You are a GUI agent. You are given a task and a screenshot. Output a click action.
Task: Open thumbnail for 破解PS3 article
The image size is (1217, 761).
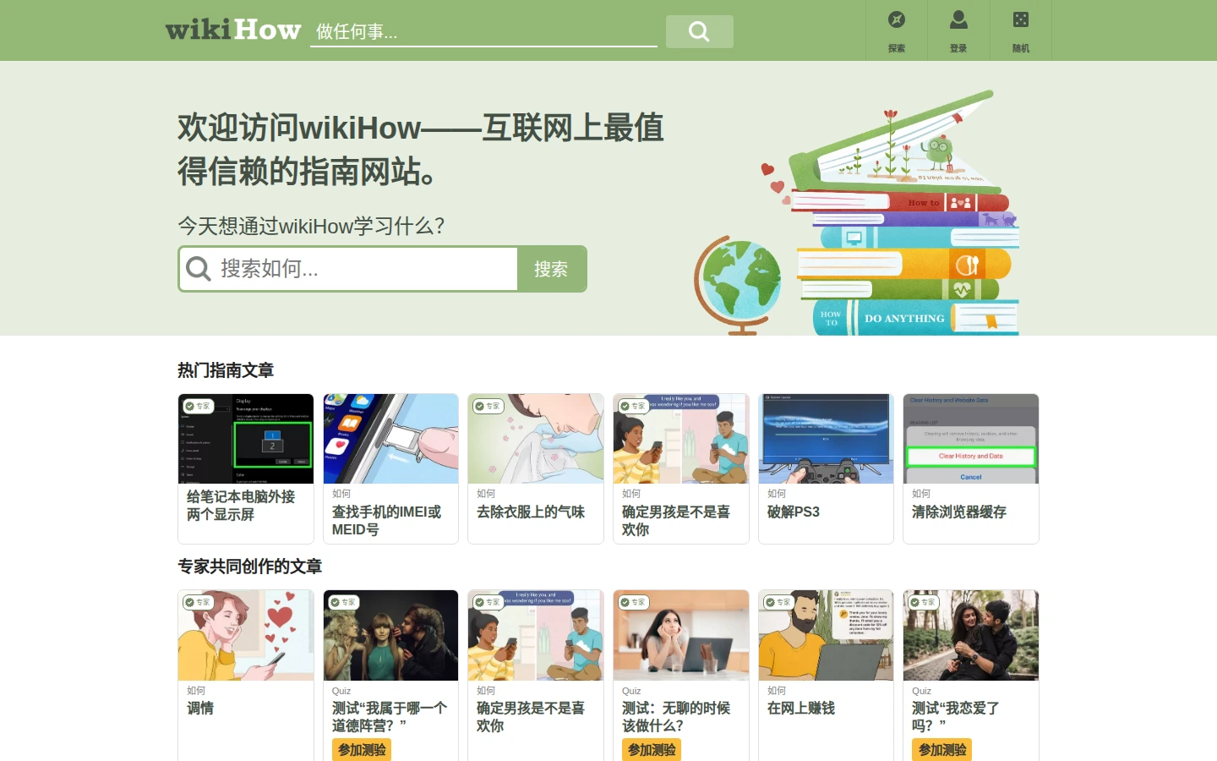(826, 439)
